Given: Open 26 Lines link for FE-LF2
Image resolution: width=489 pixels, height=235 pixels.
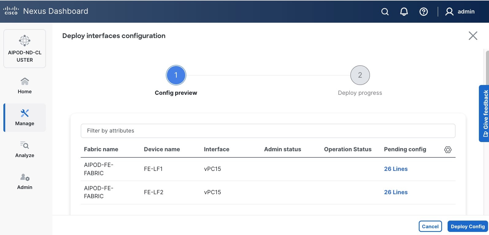Looking at the screenshot, I should [x=396, y=192].
